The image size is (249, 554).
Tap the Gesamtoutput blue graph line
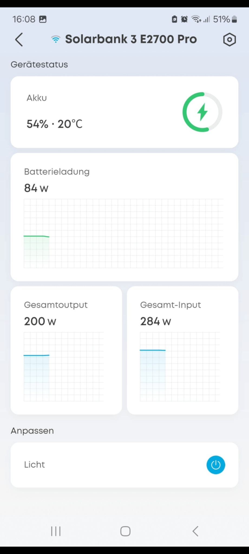pyautogui.click(x=37, y=355)
